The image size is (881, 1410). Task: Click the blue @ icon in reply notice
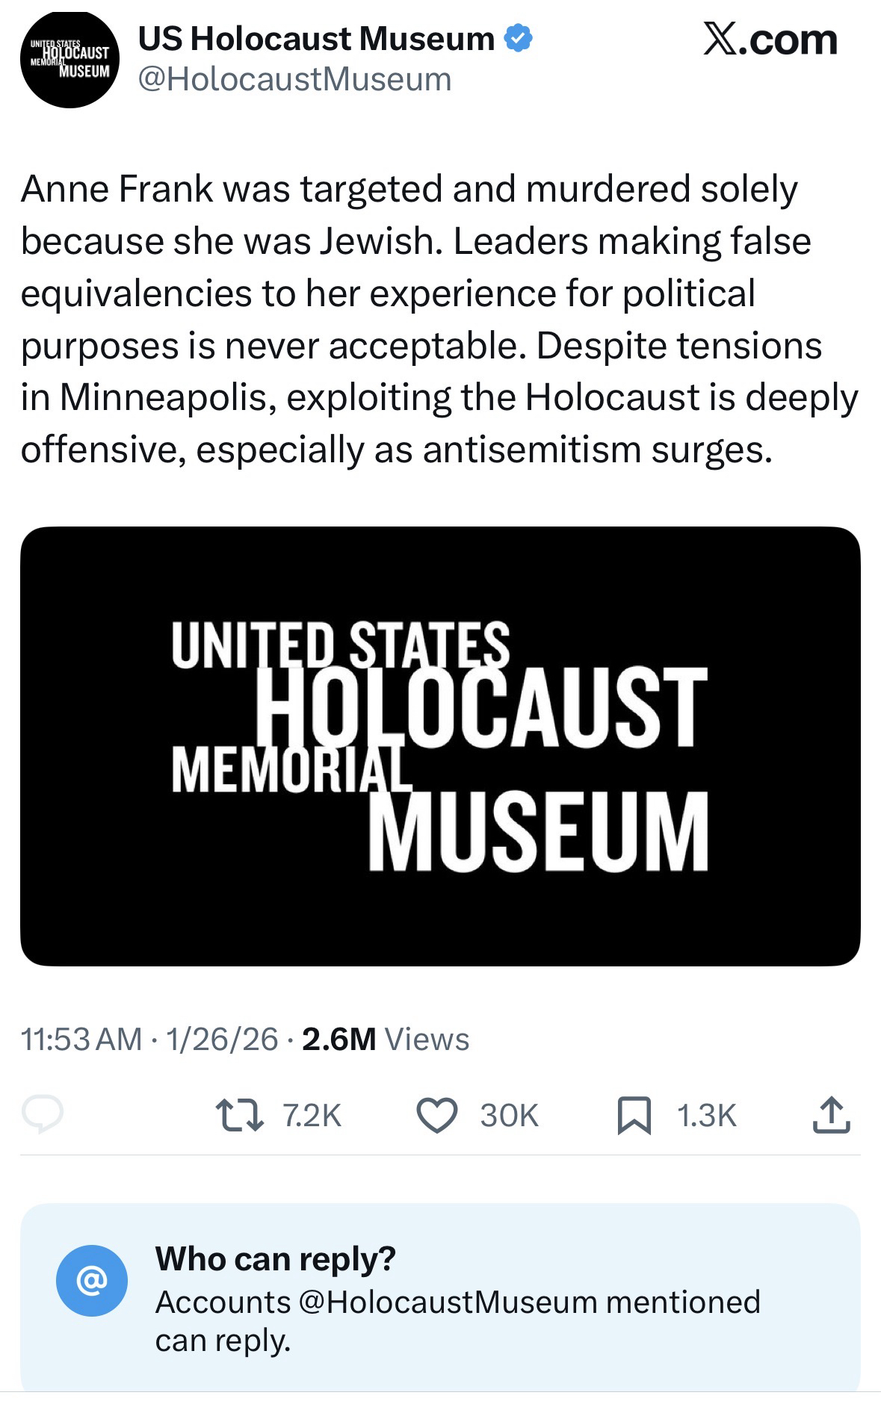[92, 1280]
